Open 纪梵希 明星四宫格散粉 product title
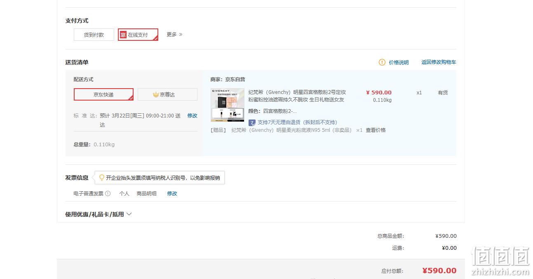533x279 pixels. pyautogui.click(x=297, y=96)
